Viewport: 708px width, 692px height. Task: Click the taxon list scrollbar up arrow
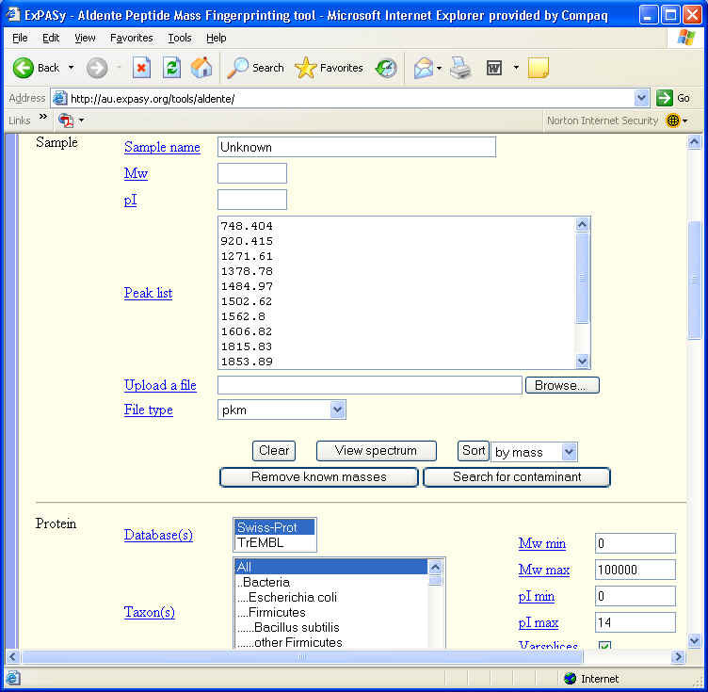point(435,567)
